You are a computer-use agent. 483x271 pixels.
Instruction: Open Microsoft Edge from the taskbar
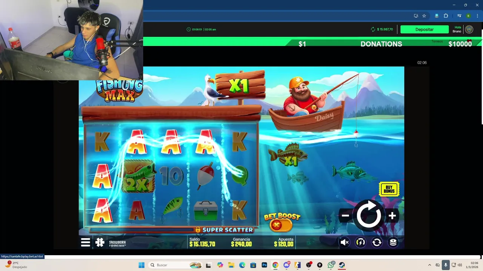pos(242,265)
